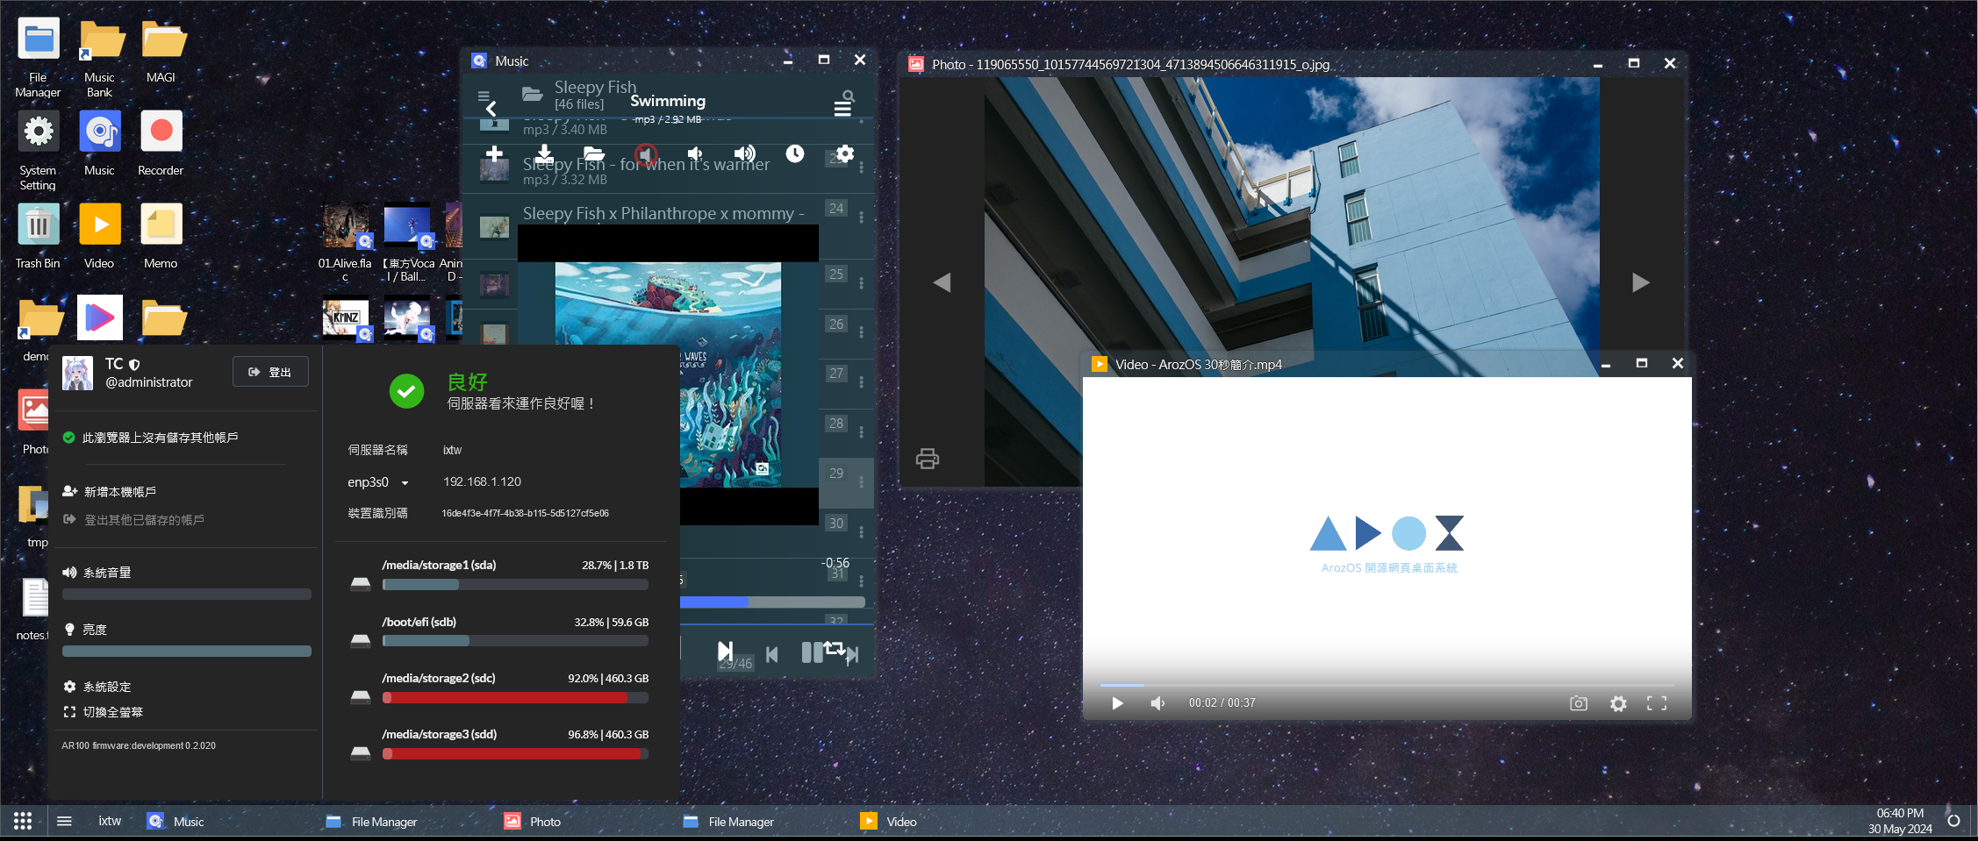This screenshot has width=1978, height=841.
Task: Take a video snapshot with the camera icon
Action: point(1578,703)
